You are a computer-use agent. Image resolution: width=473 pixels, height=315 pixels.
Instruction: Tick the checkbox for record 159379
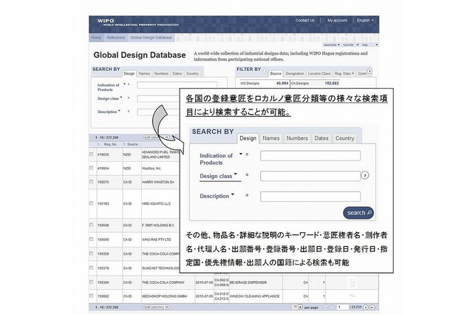[x=92, y=268]
